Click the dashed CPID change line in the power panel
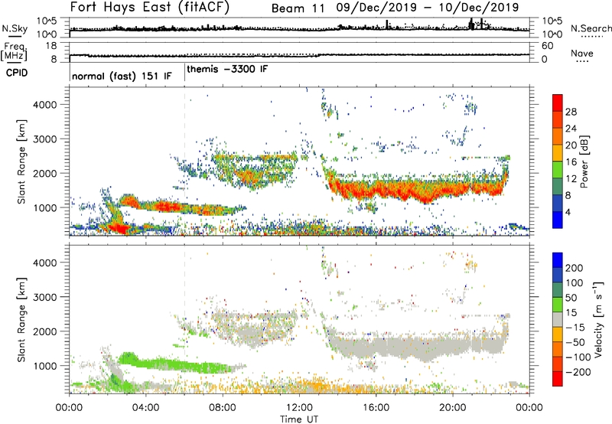612x424 pixels. [184, 161]
